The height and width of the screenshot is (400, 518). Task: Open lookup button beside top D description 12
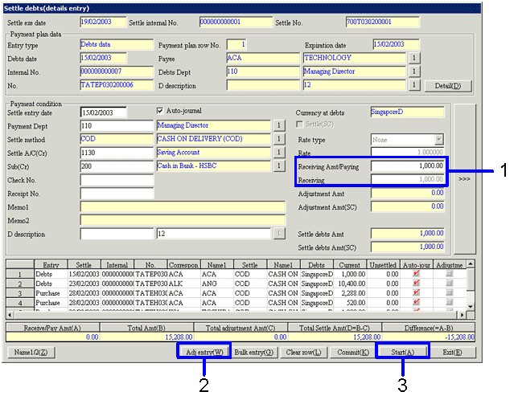414,85
